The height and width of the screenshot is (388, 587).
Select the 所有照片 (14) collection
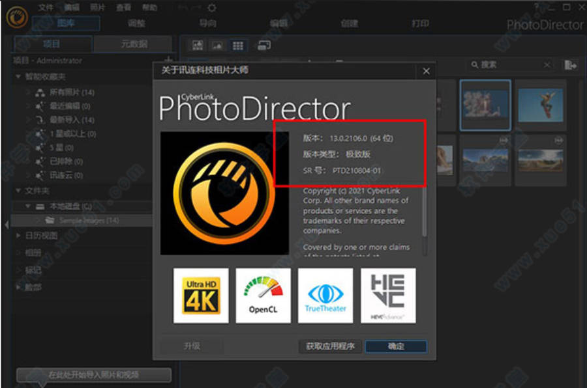pos(72,92)
